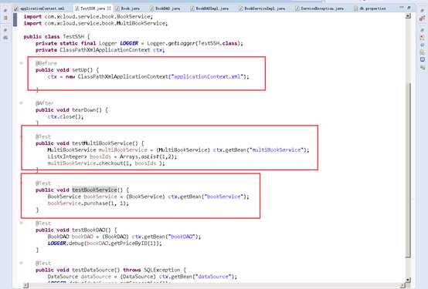Click the horizontal scrollbar left arrow
The height and width of the screenshot is (289, 428).
point(26,286)
